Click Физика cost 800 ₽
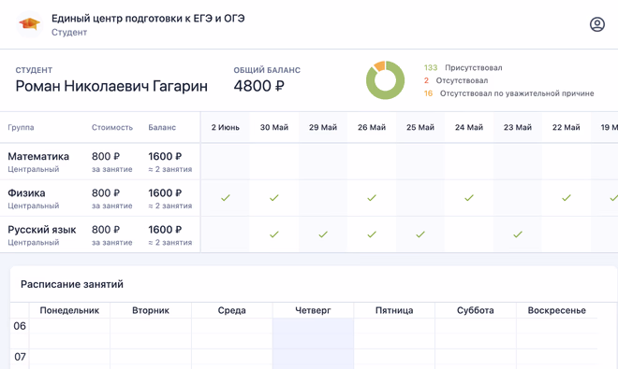The height and width of the screenshot is (369, 618). click(x=106, y=193)
